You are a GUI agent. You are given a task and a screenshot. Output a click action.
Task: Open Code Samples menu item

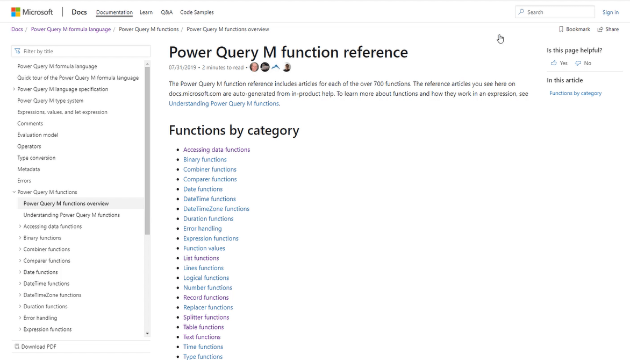[197, 12]
